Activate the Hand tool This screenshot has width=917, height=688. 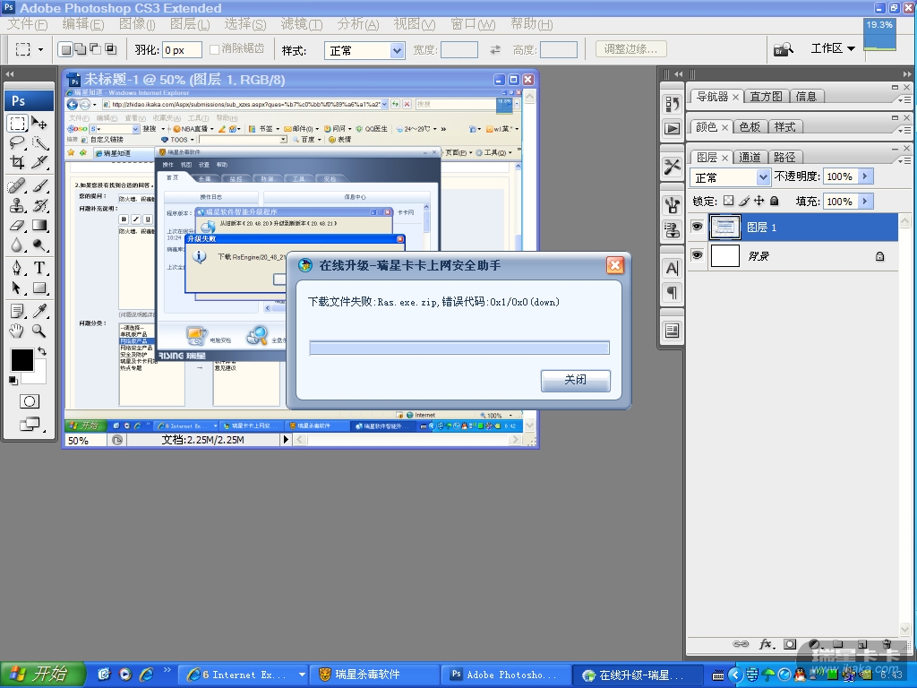[17, 331]
